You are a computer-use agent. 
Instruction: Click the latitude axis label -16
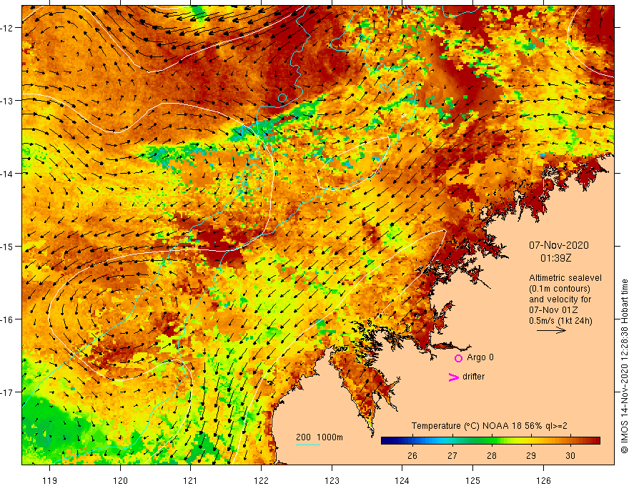tap(8, 319)
